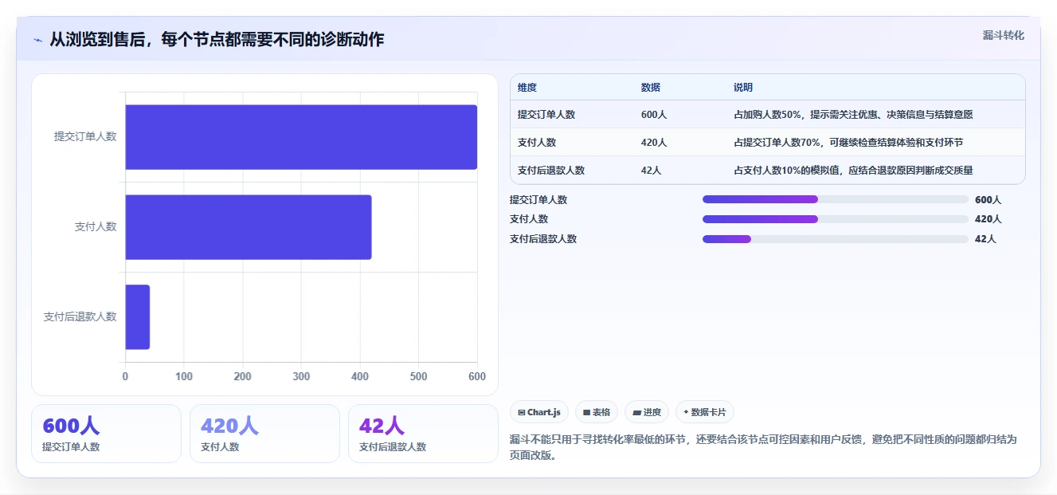The width and height of the screenshot is (1057, 495).
Task: Click the 600人 value beside the progress bar
Action: [988, 200]
